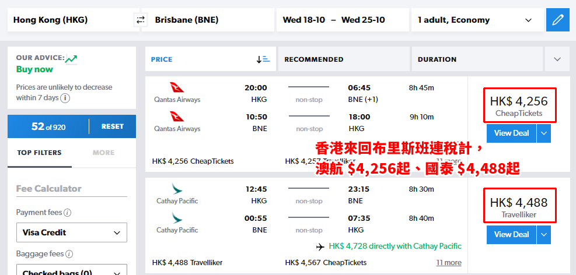Screen dimensions: 576x275
Task: Reset the applied filters
Action: [x=113, y=126]
